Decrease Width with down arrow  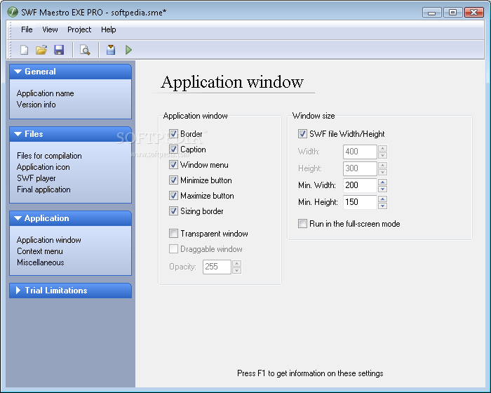coord(383,155)
